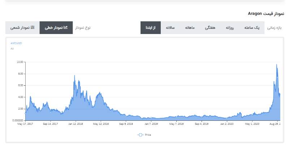Switch chart type to نمودار خطی

pos(56,28)
